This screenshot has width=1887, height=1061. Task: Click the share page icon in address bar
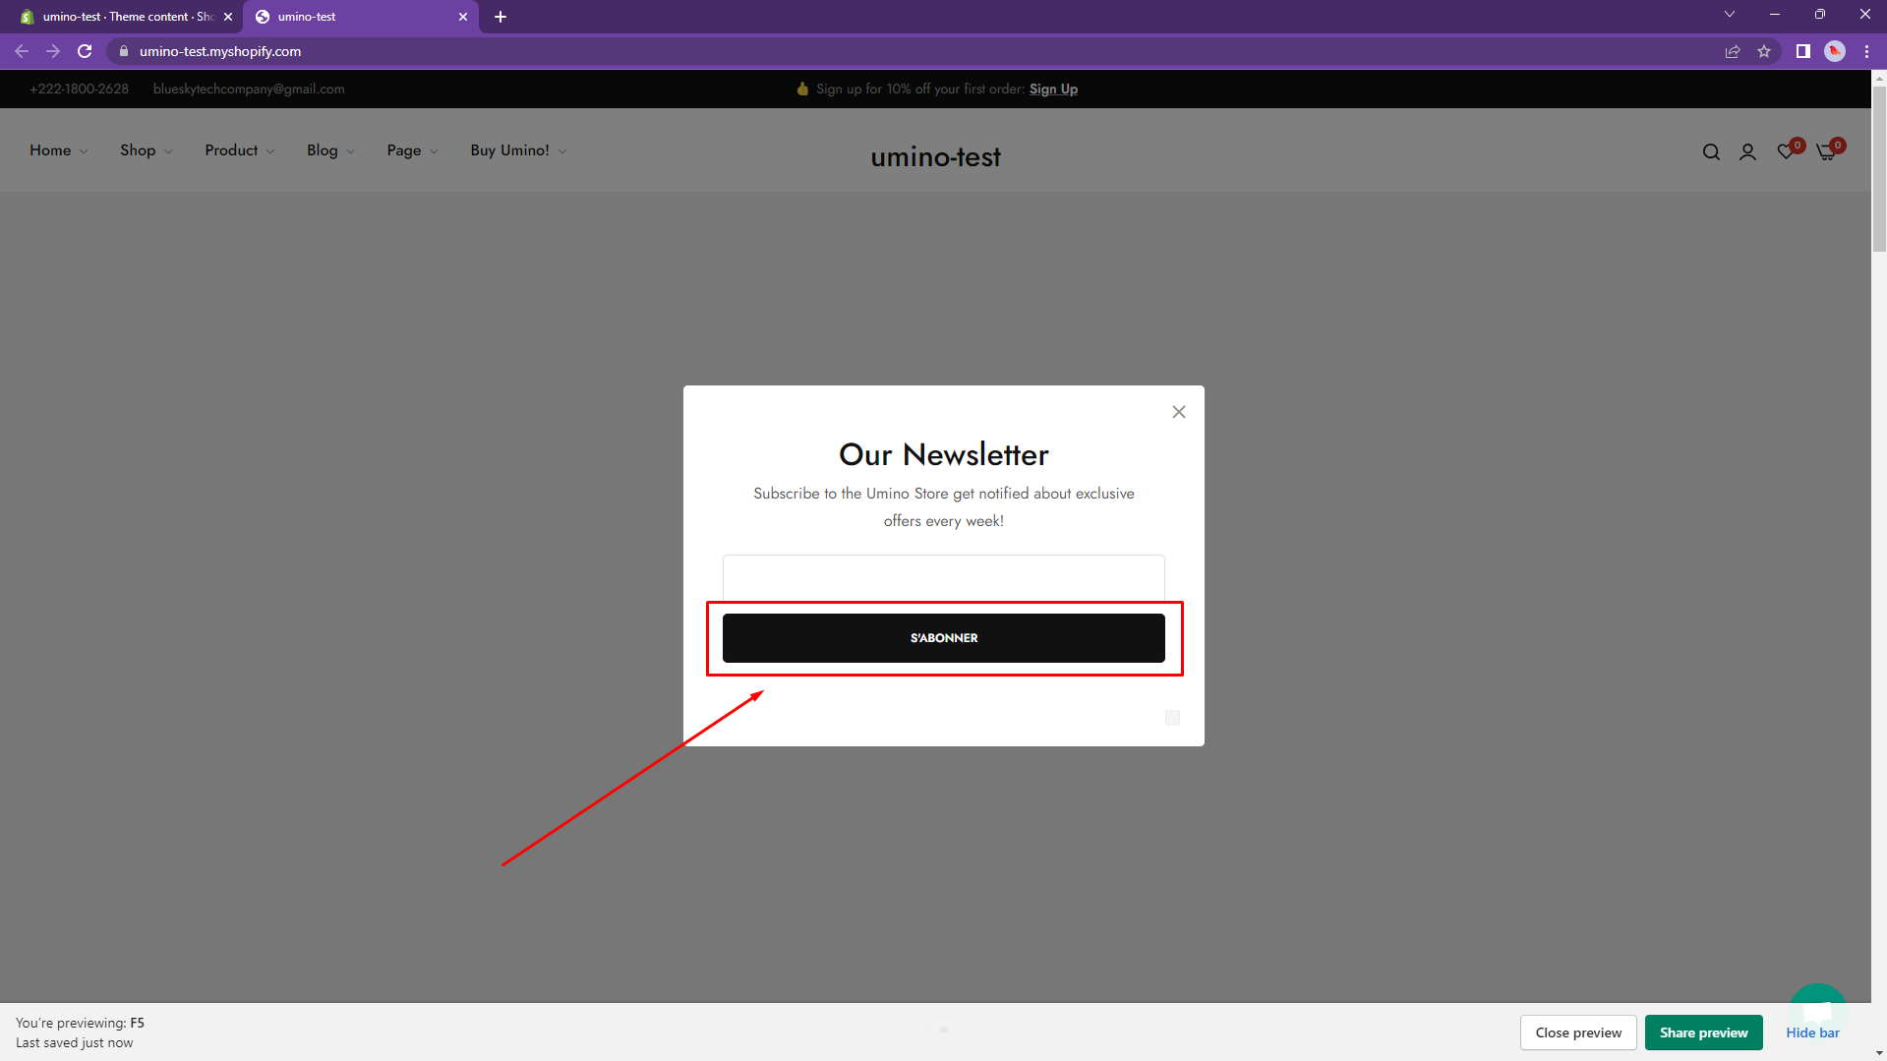point(1733,51)
